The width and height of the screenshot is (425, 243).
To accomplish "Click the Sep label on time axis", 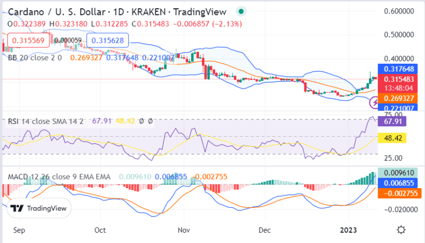I will [x=19, y=230].
